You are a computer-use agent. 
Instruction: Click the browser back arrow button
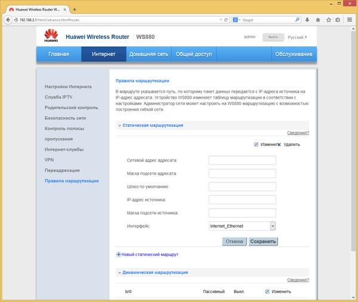(8, 20)
